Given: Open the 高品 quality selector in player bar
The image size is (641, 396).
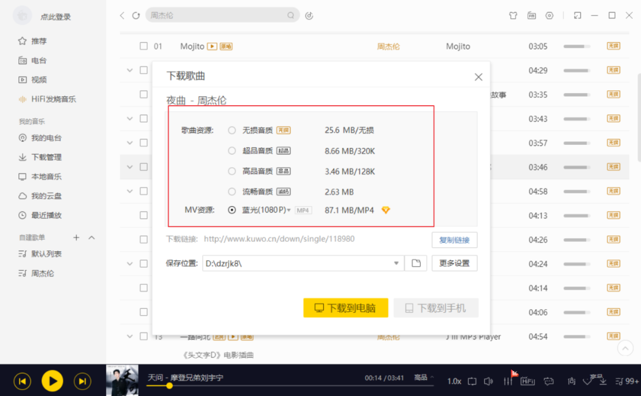Looking at the screenshot, I should 424,377.
